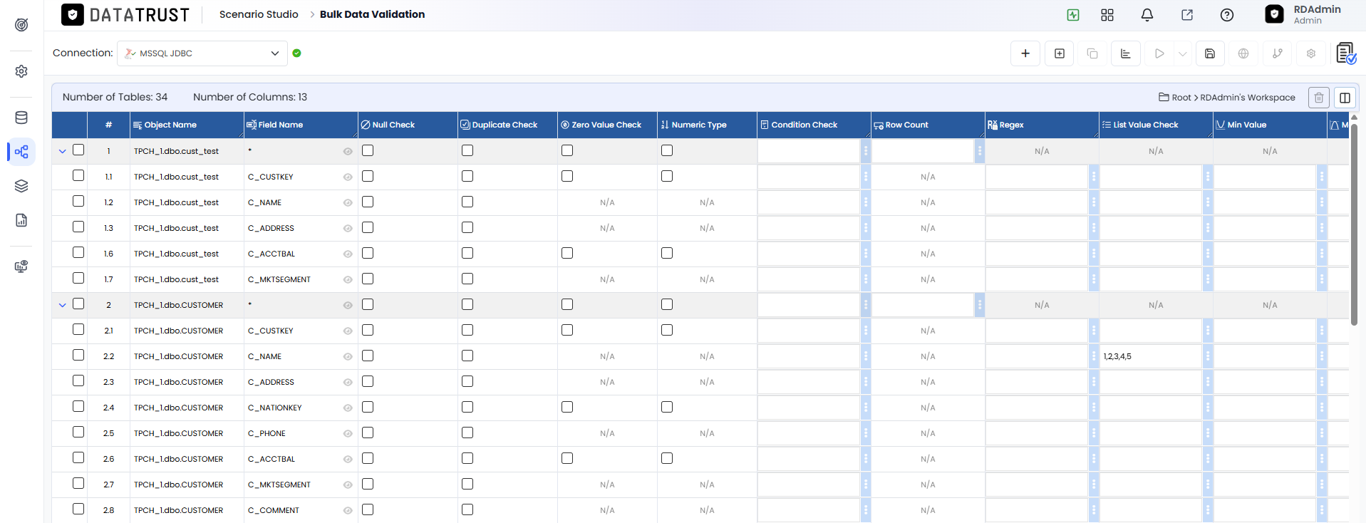Click the copy toolbar icon
Screen dimensions: 1366x523
click(x=1092, y=53)
